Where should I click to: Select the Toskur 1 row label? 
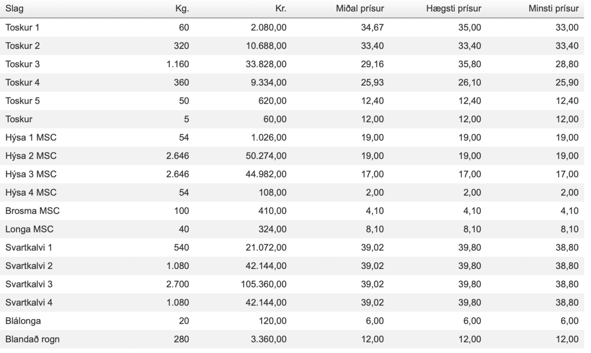[23, 27]
